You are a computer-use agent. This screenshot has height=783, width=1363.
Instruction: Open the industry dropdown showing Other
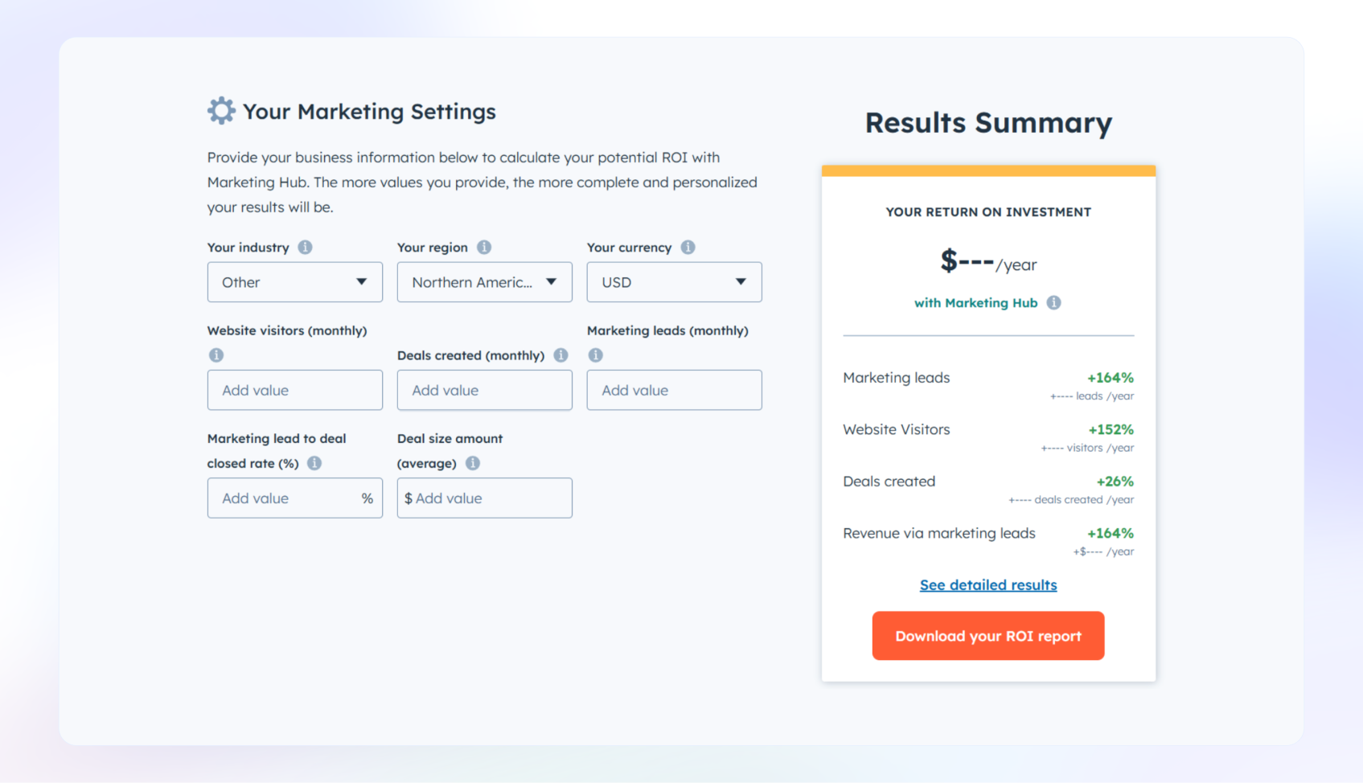294,282
